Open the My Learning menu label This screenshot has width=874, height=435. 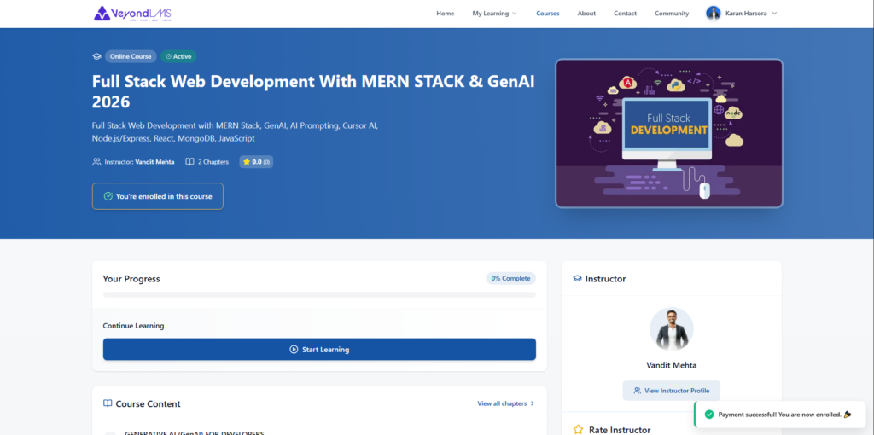[491, 14]
